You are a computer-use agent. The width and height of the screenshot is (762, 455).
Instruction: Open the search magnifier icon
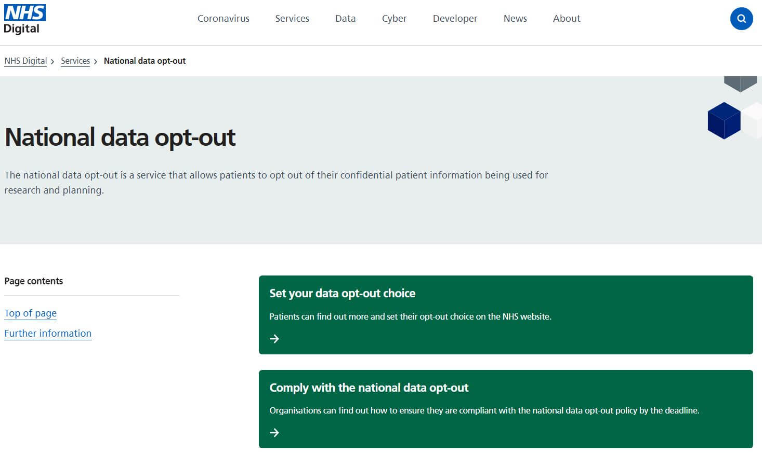click(x=741, y=19)
